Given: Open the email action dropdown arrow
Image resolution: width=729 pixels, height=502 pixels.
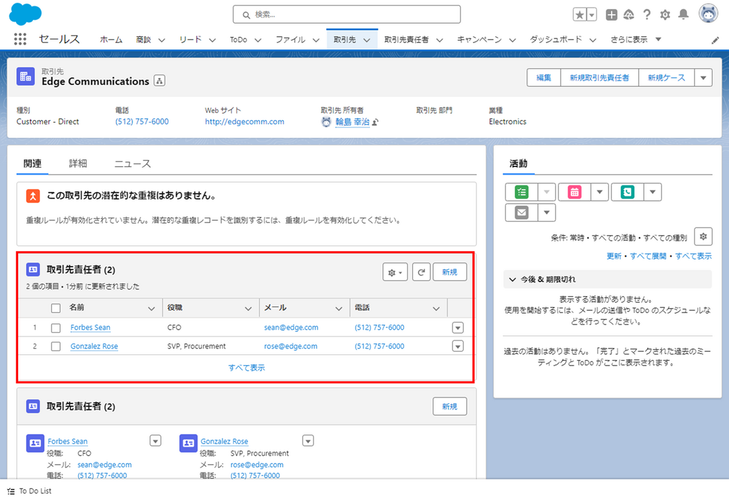Looking at the screenshot, I should coord(547,213).
